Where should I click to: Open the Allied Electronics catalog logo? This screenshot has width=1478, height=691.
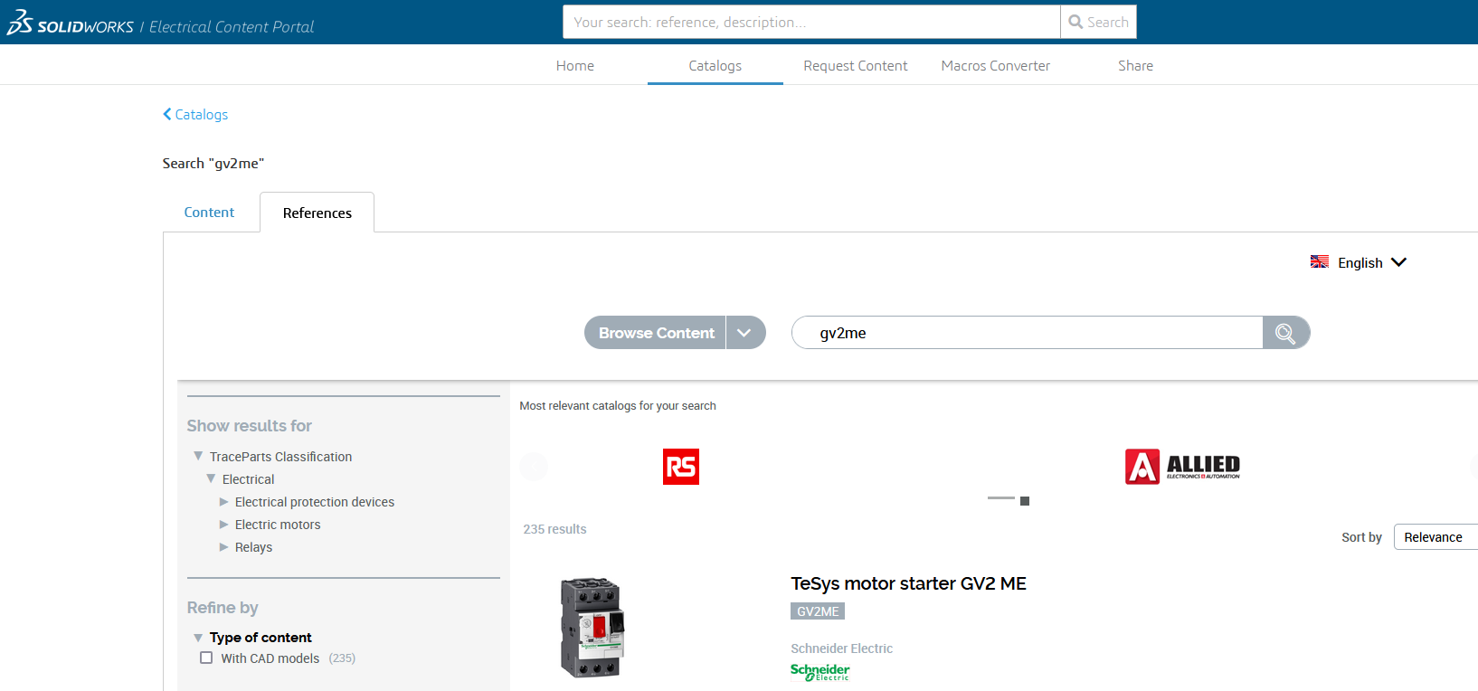1182,467
